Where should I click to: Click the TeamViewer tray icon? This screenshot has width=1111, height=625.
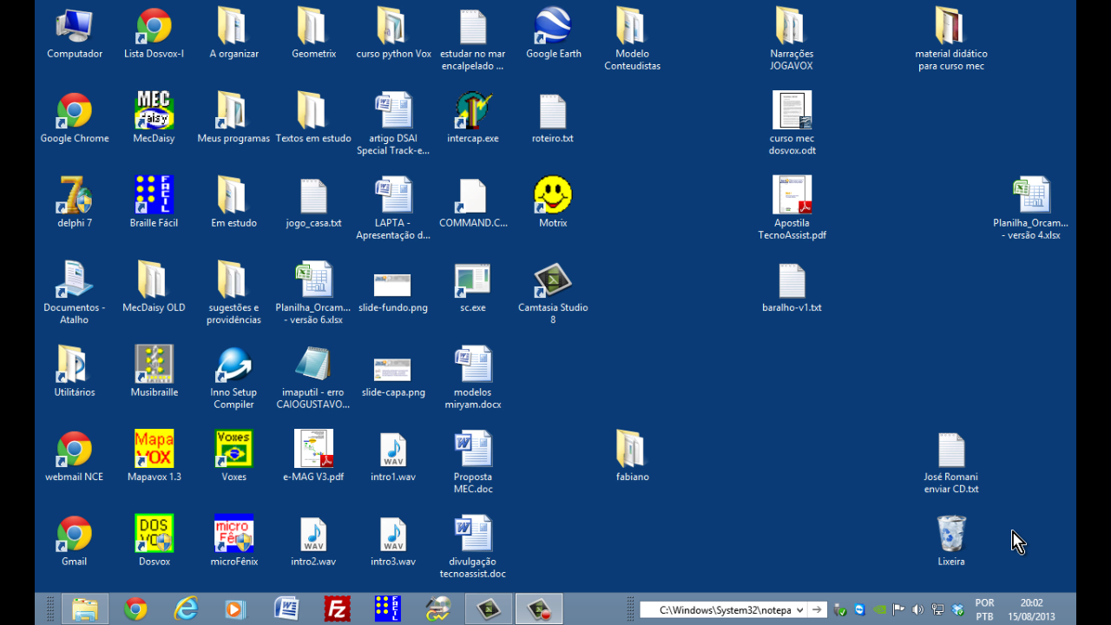[x=859, y=610]
